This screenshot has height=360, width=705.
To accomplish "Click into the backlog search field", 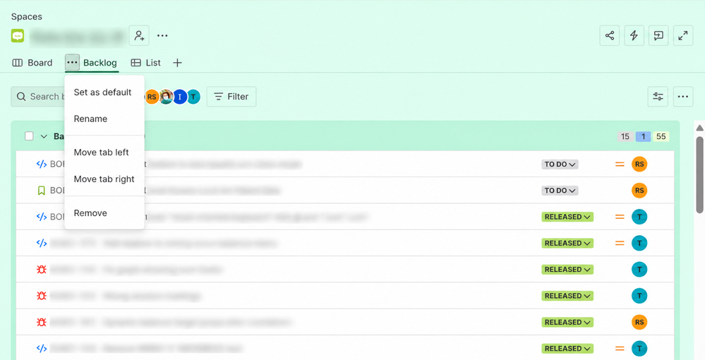I will click(x=38, y=97).
